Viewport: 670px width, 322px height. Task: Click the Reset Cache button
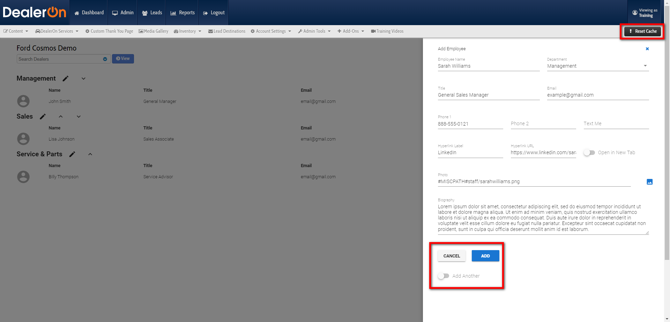click(x=642, y=31)
